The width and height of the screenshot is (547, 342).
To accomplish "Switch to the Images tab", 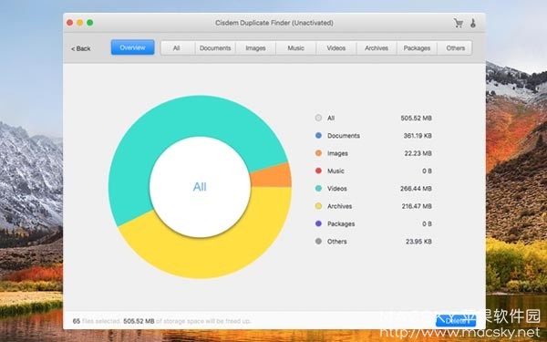I will pos(255,47).
